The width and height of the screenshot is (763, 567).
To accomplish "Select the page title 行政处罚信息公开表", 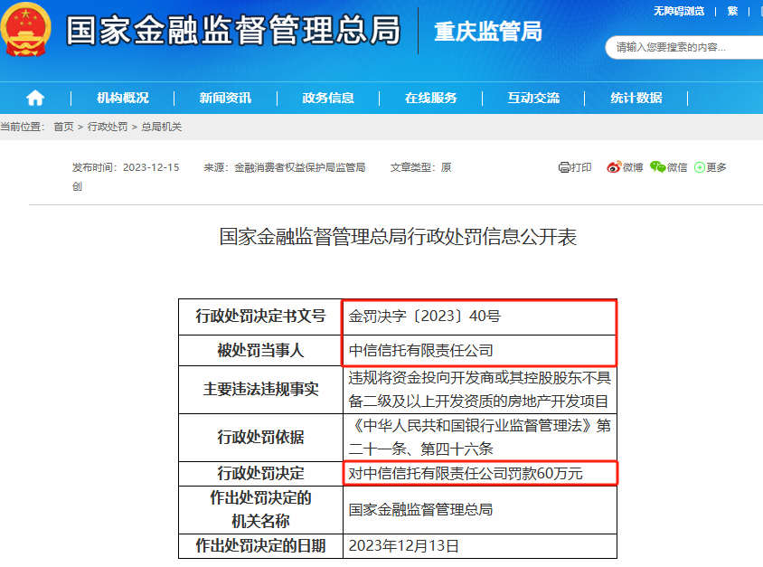I will (398, 237).
